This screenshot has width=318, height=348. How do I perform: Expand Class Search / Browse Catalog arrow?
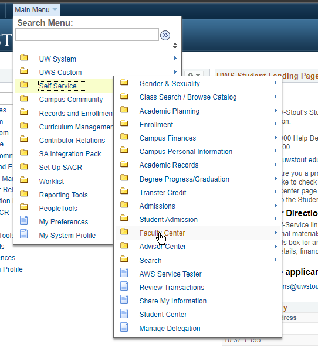tap(276, 97)
